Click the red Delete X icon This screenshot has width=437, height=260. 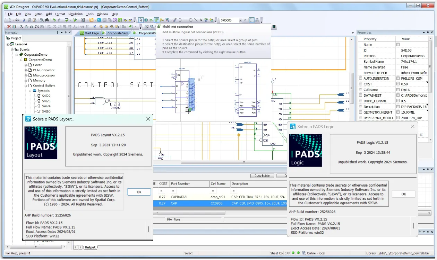(x=9, y=27)
